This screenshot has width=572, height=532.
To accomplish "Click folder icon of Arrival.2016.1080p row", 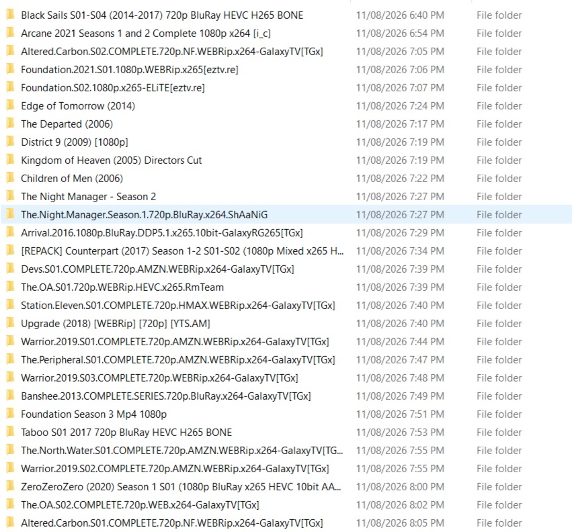I will pos(10,232).
